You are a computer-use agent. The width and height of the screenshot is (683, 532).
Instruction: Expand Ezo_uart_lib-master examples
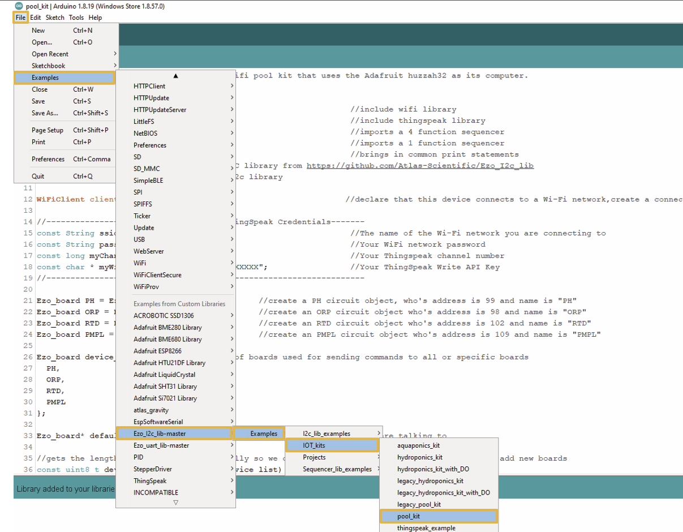175,445
